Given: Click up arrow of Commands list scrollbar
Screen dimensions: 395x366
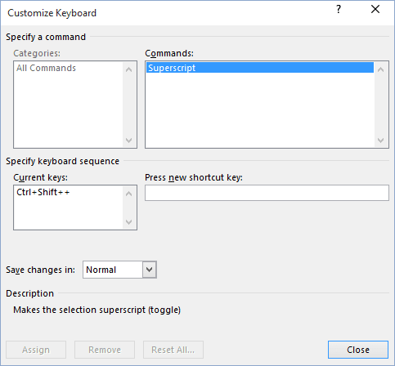Looking at the screenshot, I should [x=381, y=69].
